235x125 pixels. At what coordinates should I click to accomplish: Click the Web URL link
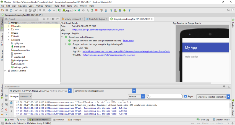pyautogui.click(x=109, y=55)
